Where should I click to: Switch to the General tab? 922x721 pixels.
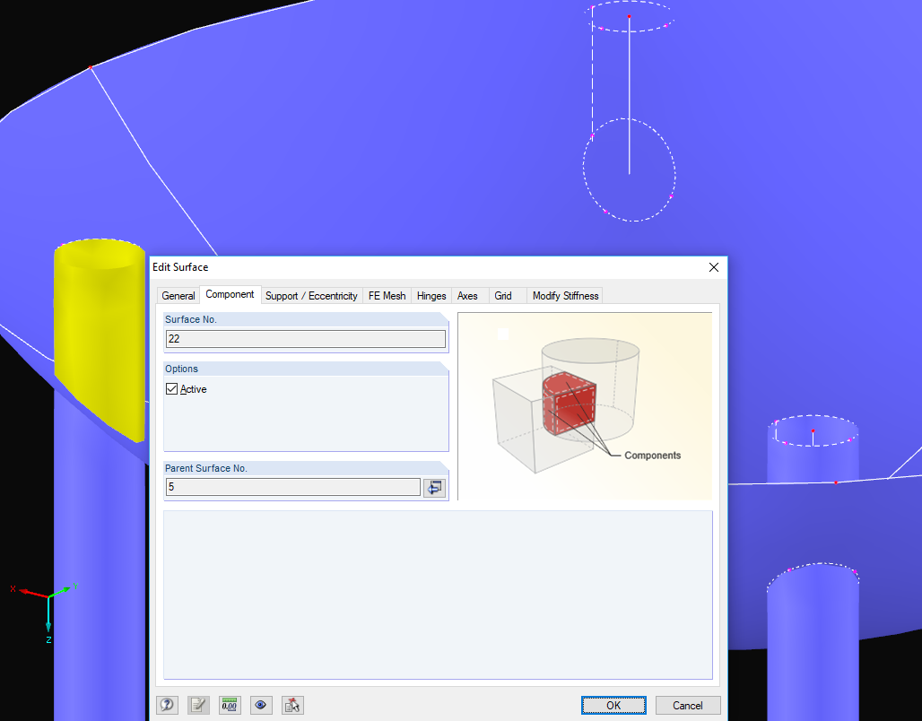coord(178,295)
